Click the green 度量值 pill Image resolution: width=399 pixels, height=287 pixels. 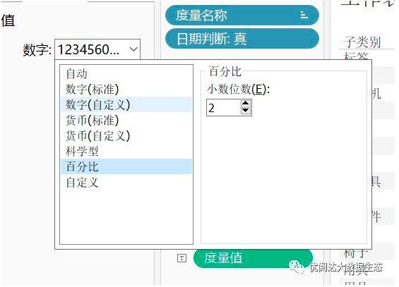click(x=253, y=258)
